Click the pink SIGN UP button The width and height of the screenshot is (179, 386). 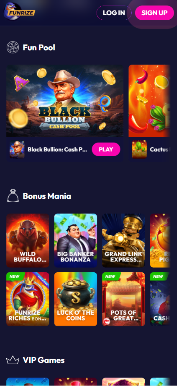click(154, 13)
